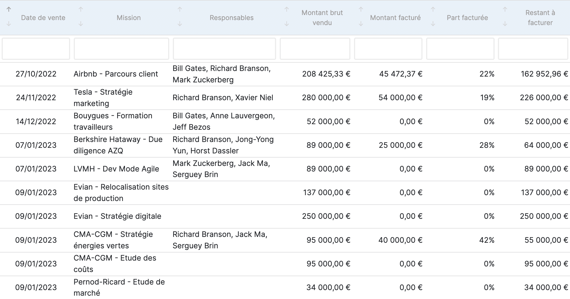This screenshot has width=570, height=299.
Task: Click the amount 25 000,00 €
Action: [401, 145]
